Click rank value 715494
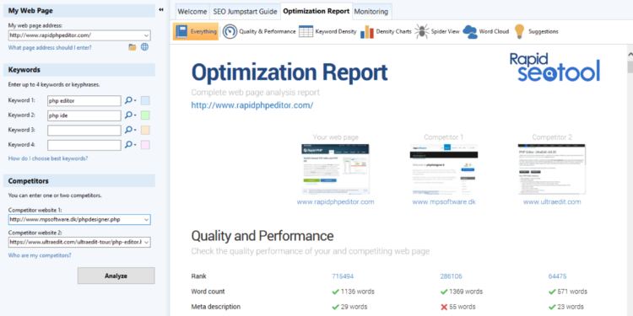Image resolution: width=633 pixels, height=316 pixels. pyautogui.click(x=343, y=276)
